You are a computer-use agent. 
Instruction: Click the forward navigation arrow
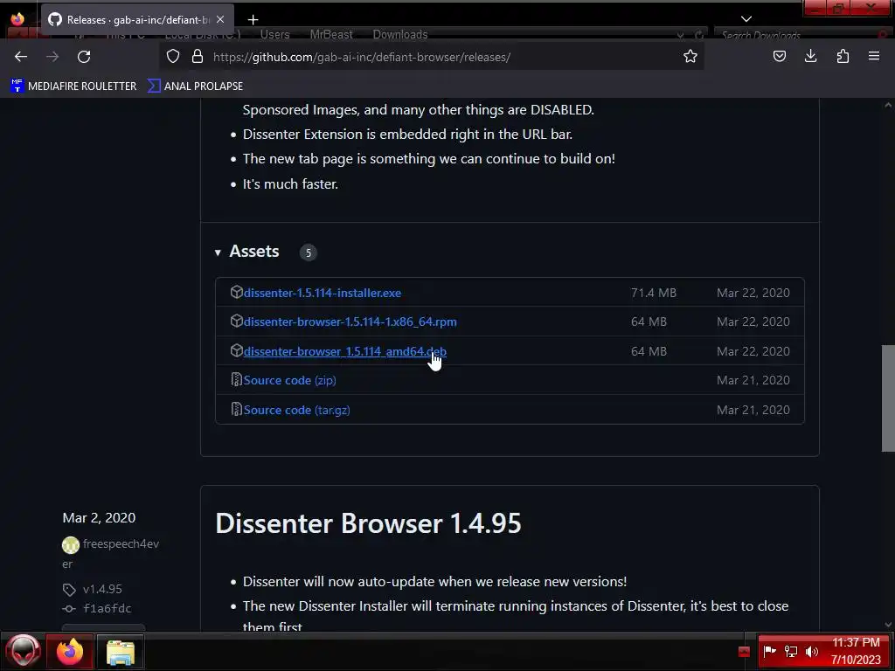point(52,57)
